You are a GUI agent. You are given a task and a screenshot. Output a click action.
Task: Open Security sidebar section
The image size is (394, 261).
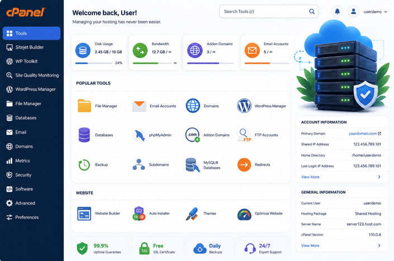pyautogui.click(x=32, y=175)
